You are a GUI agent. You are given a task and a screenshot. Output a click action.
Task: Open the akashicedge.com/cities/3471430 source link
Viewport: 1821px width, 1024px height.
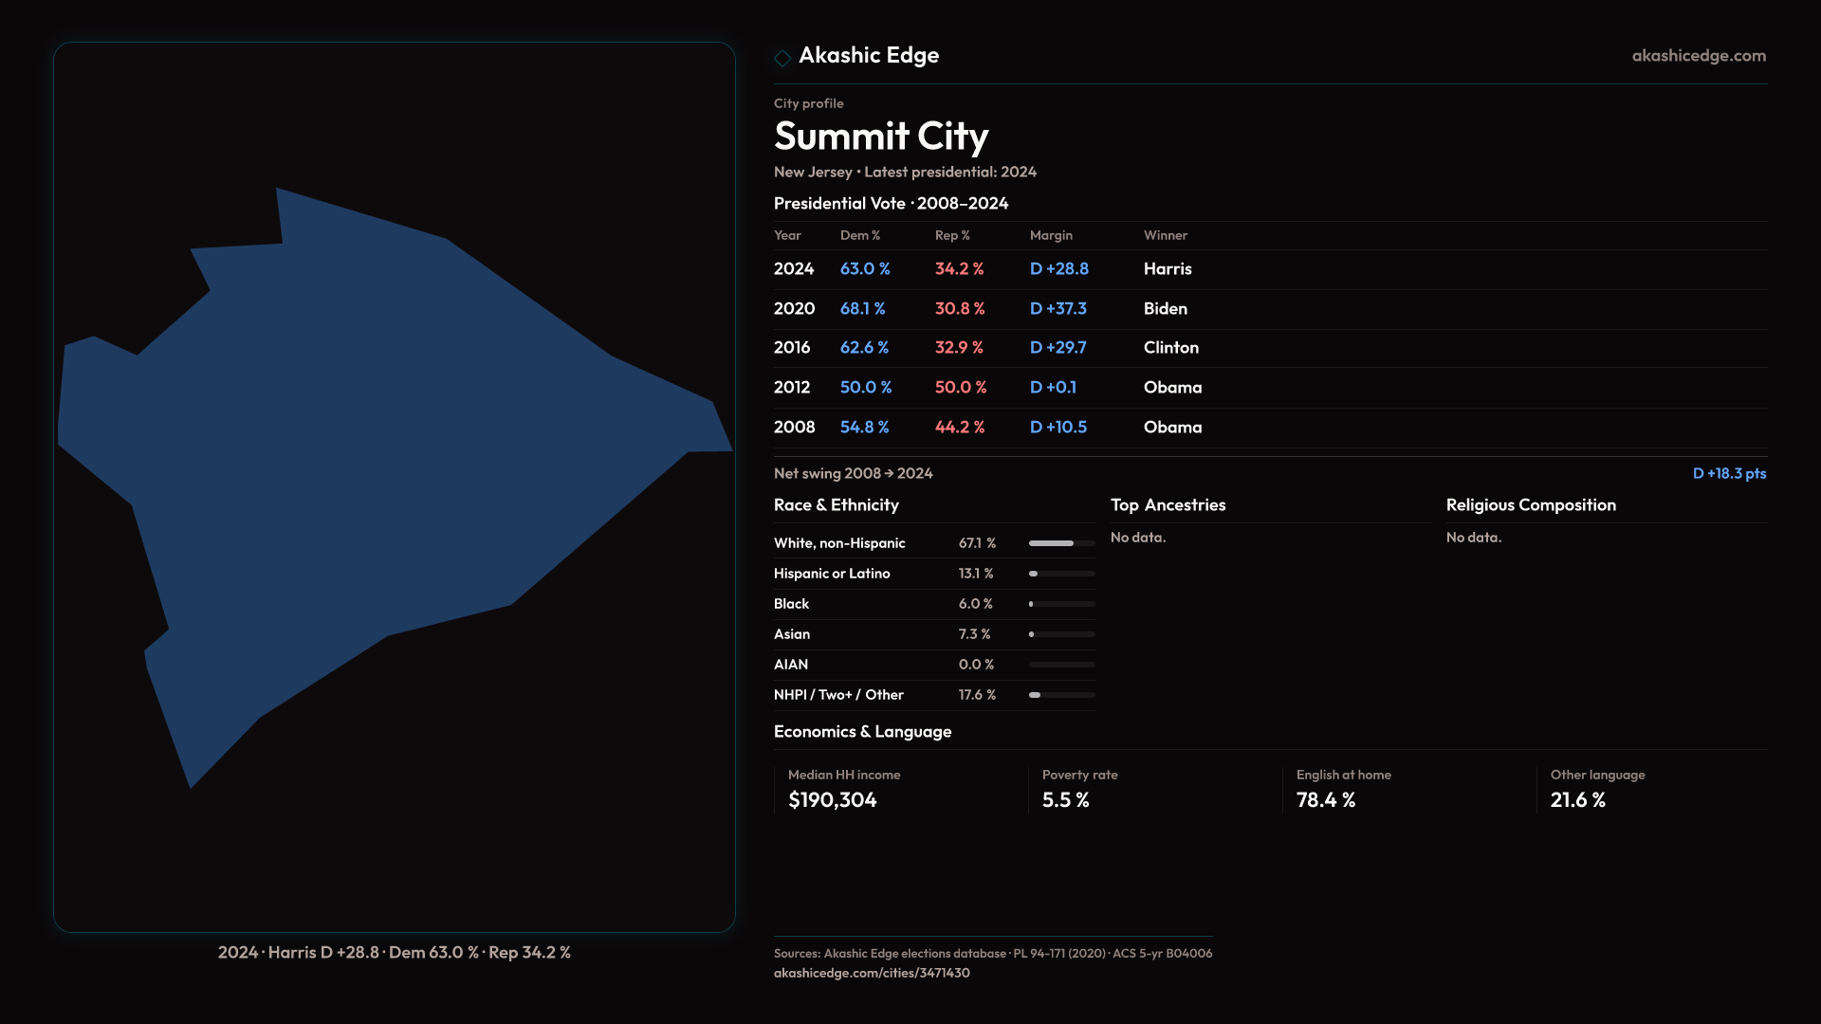tap(872, 973)
